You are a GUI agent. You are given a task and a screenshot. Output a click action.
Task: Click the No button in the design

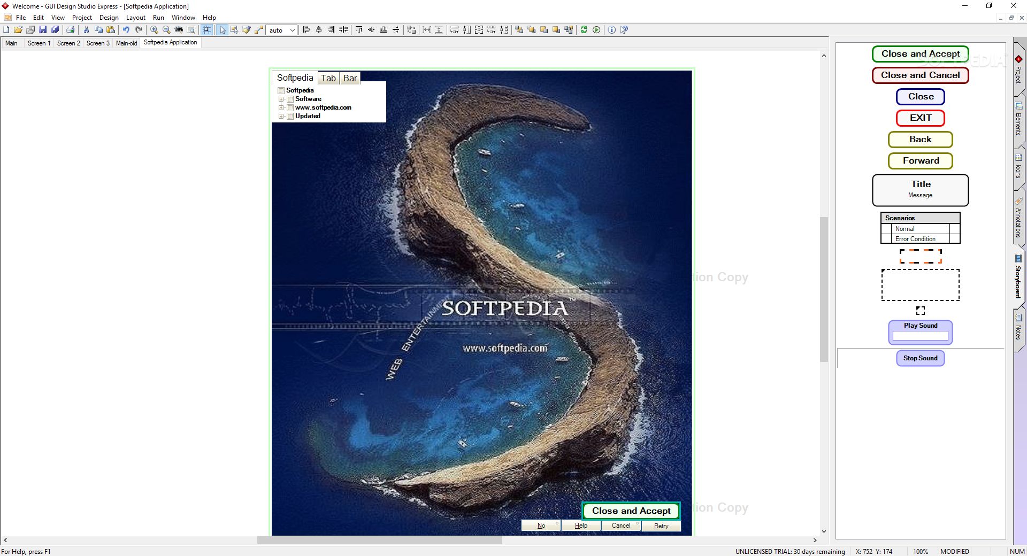(x=541, y=526)
